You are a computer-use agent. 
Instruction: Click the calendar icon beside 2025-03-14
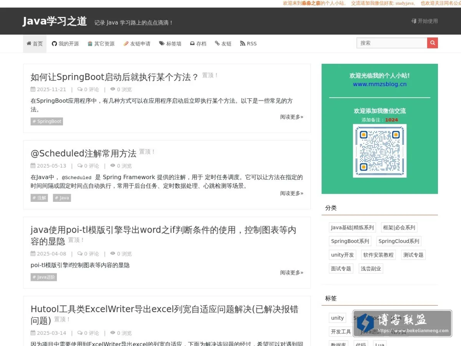(33, 333)
